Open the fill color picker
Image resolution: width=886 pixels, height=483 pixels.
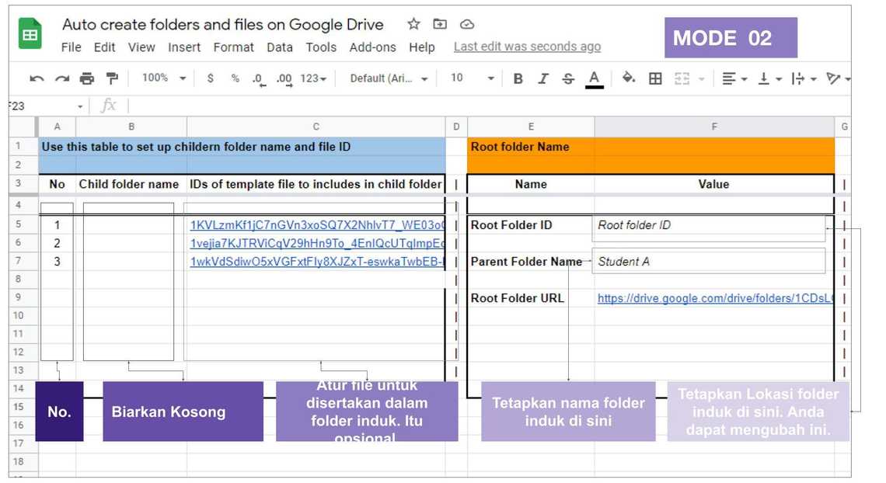point(628,78)
